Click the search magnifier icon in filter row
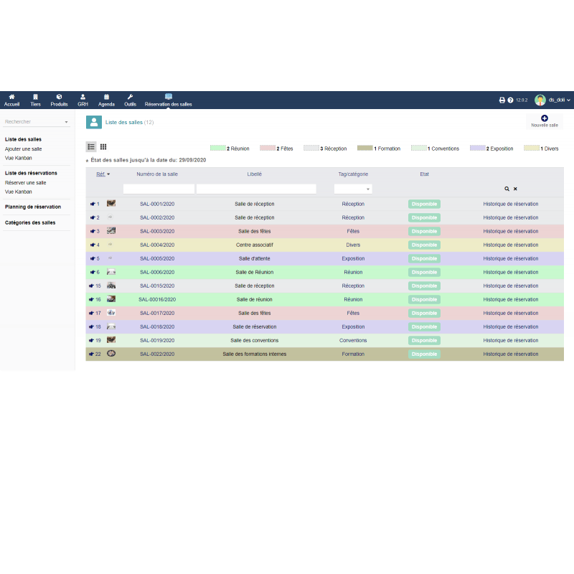The image size is (574, 574). tap(507, 189)
